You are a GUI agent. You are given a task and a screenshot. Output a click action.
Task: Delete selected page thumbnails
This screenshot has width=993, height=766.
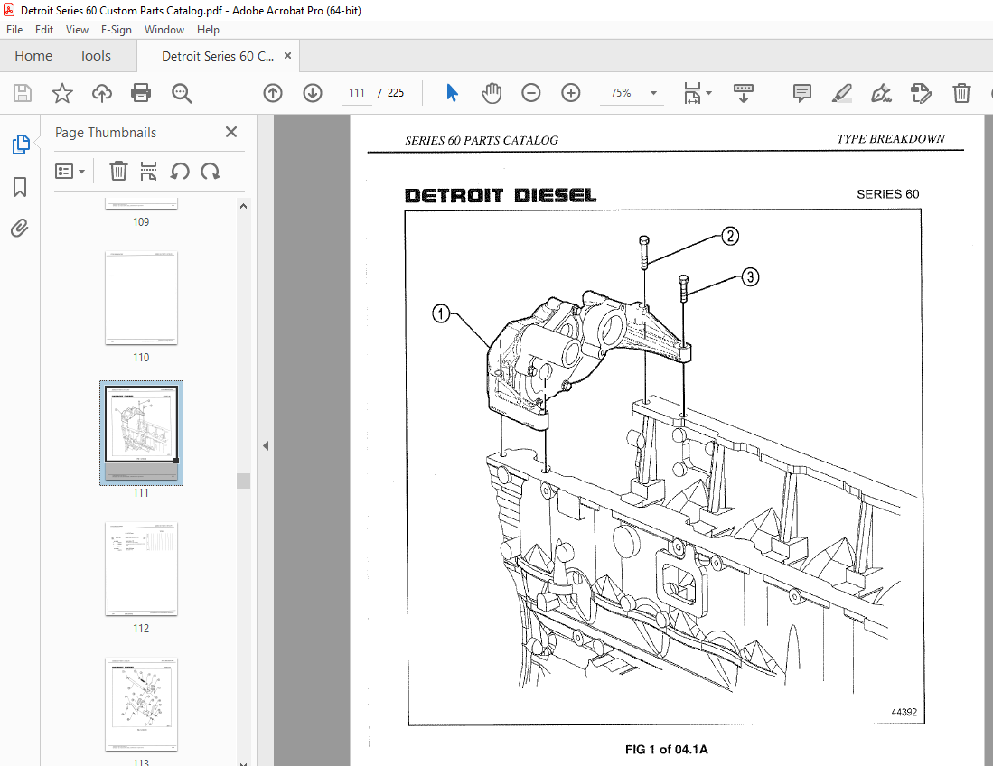coord(118,171)
